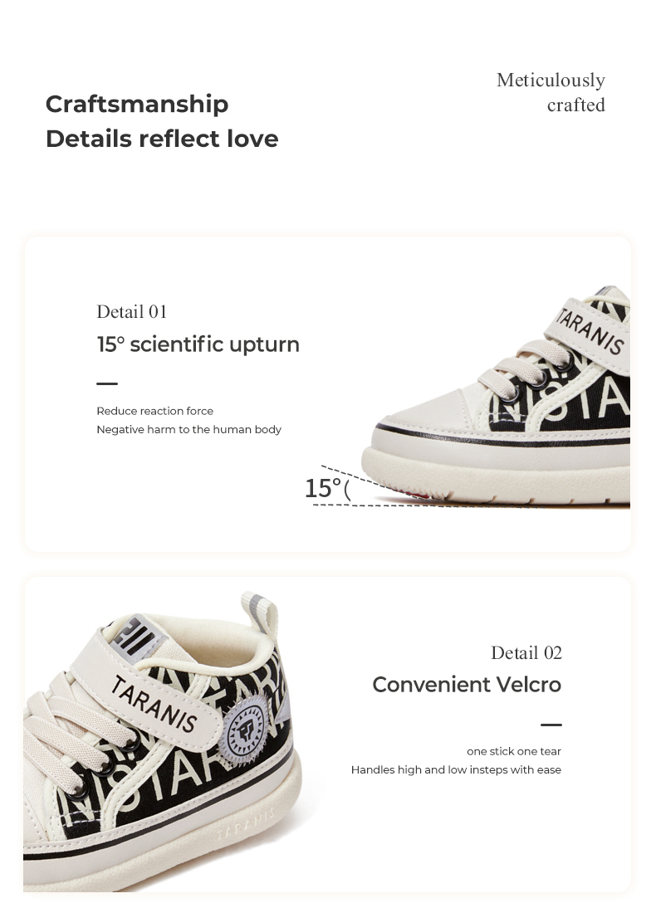Click the Convenient Velcro title

coord(467,685)
